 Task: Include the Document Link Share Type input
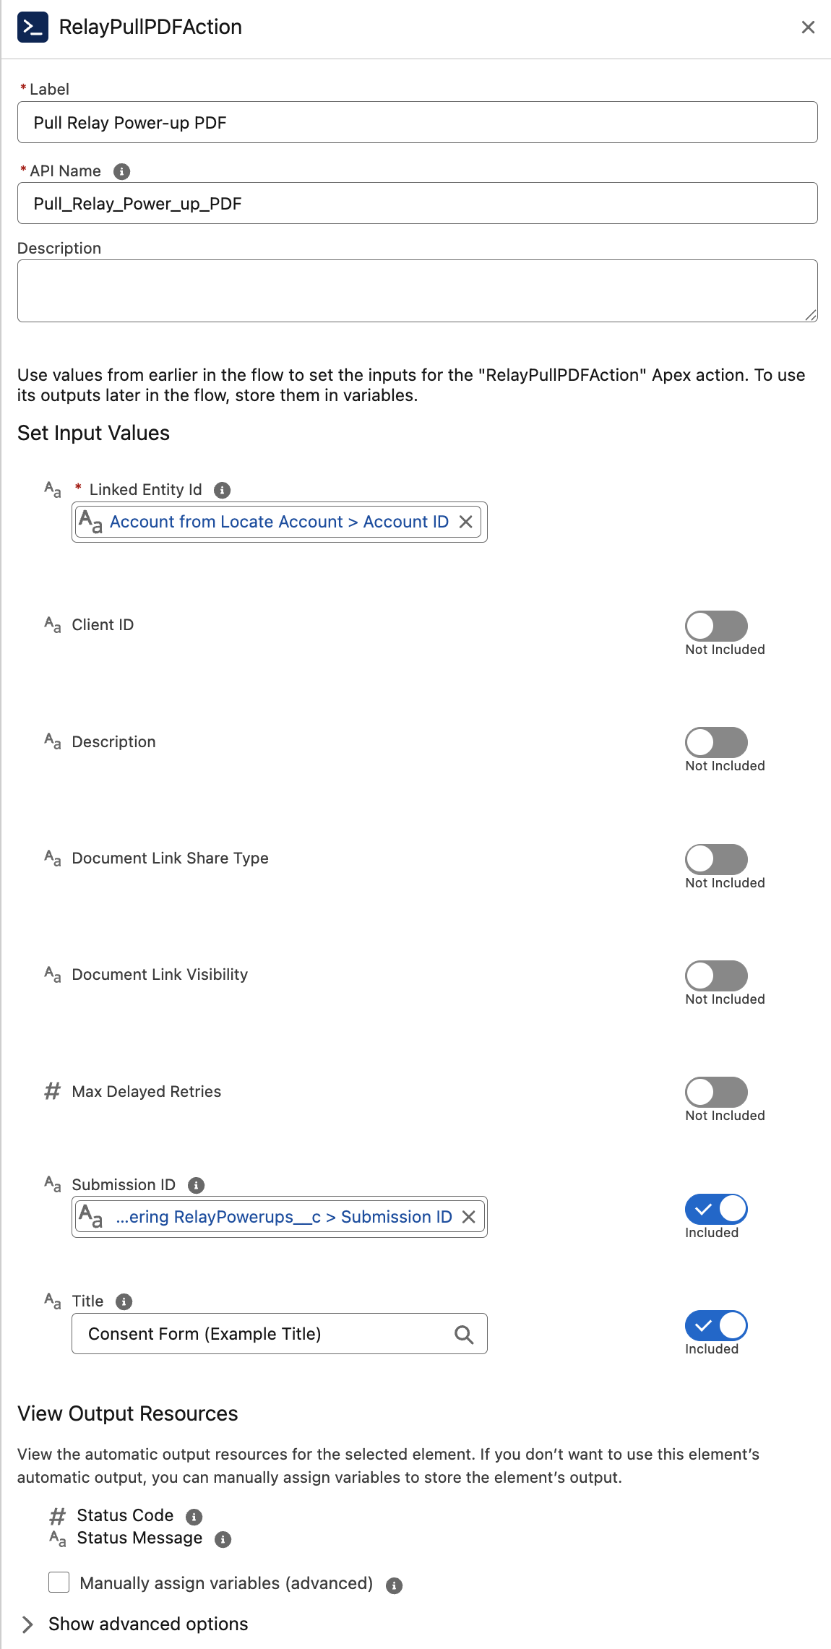(x=715, y=859)
